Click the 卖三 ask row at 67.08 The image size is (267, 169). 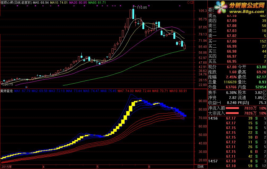click(237, 26)
